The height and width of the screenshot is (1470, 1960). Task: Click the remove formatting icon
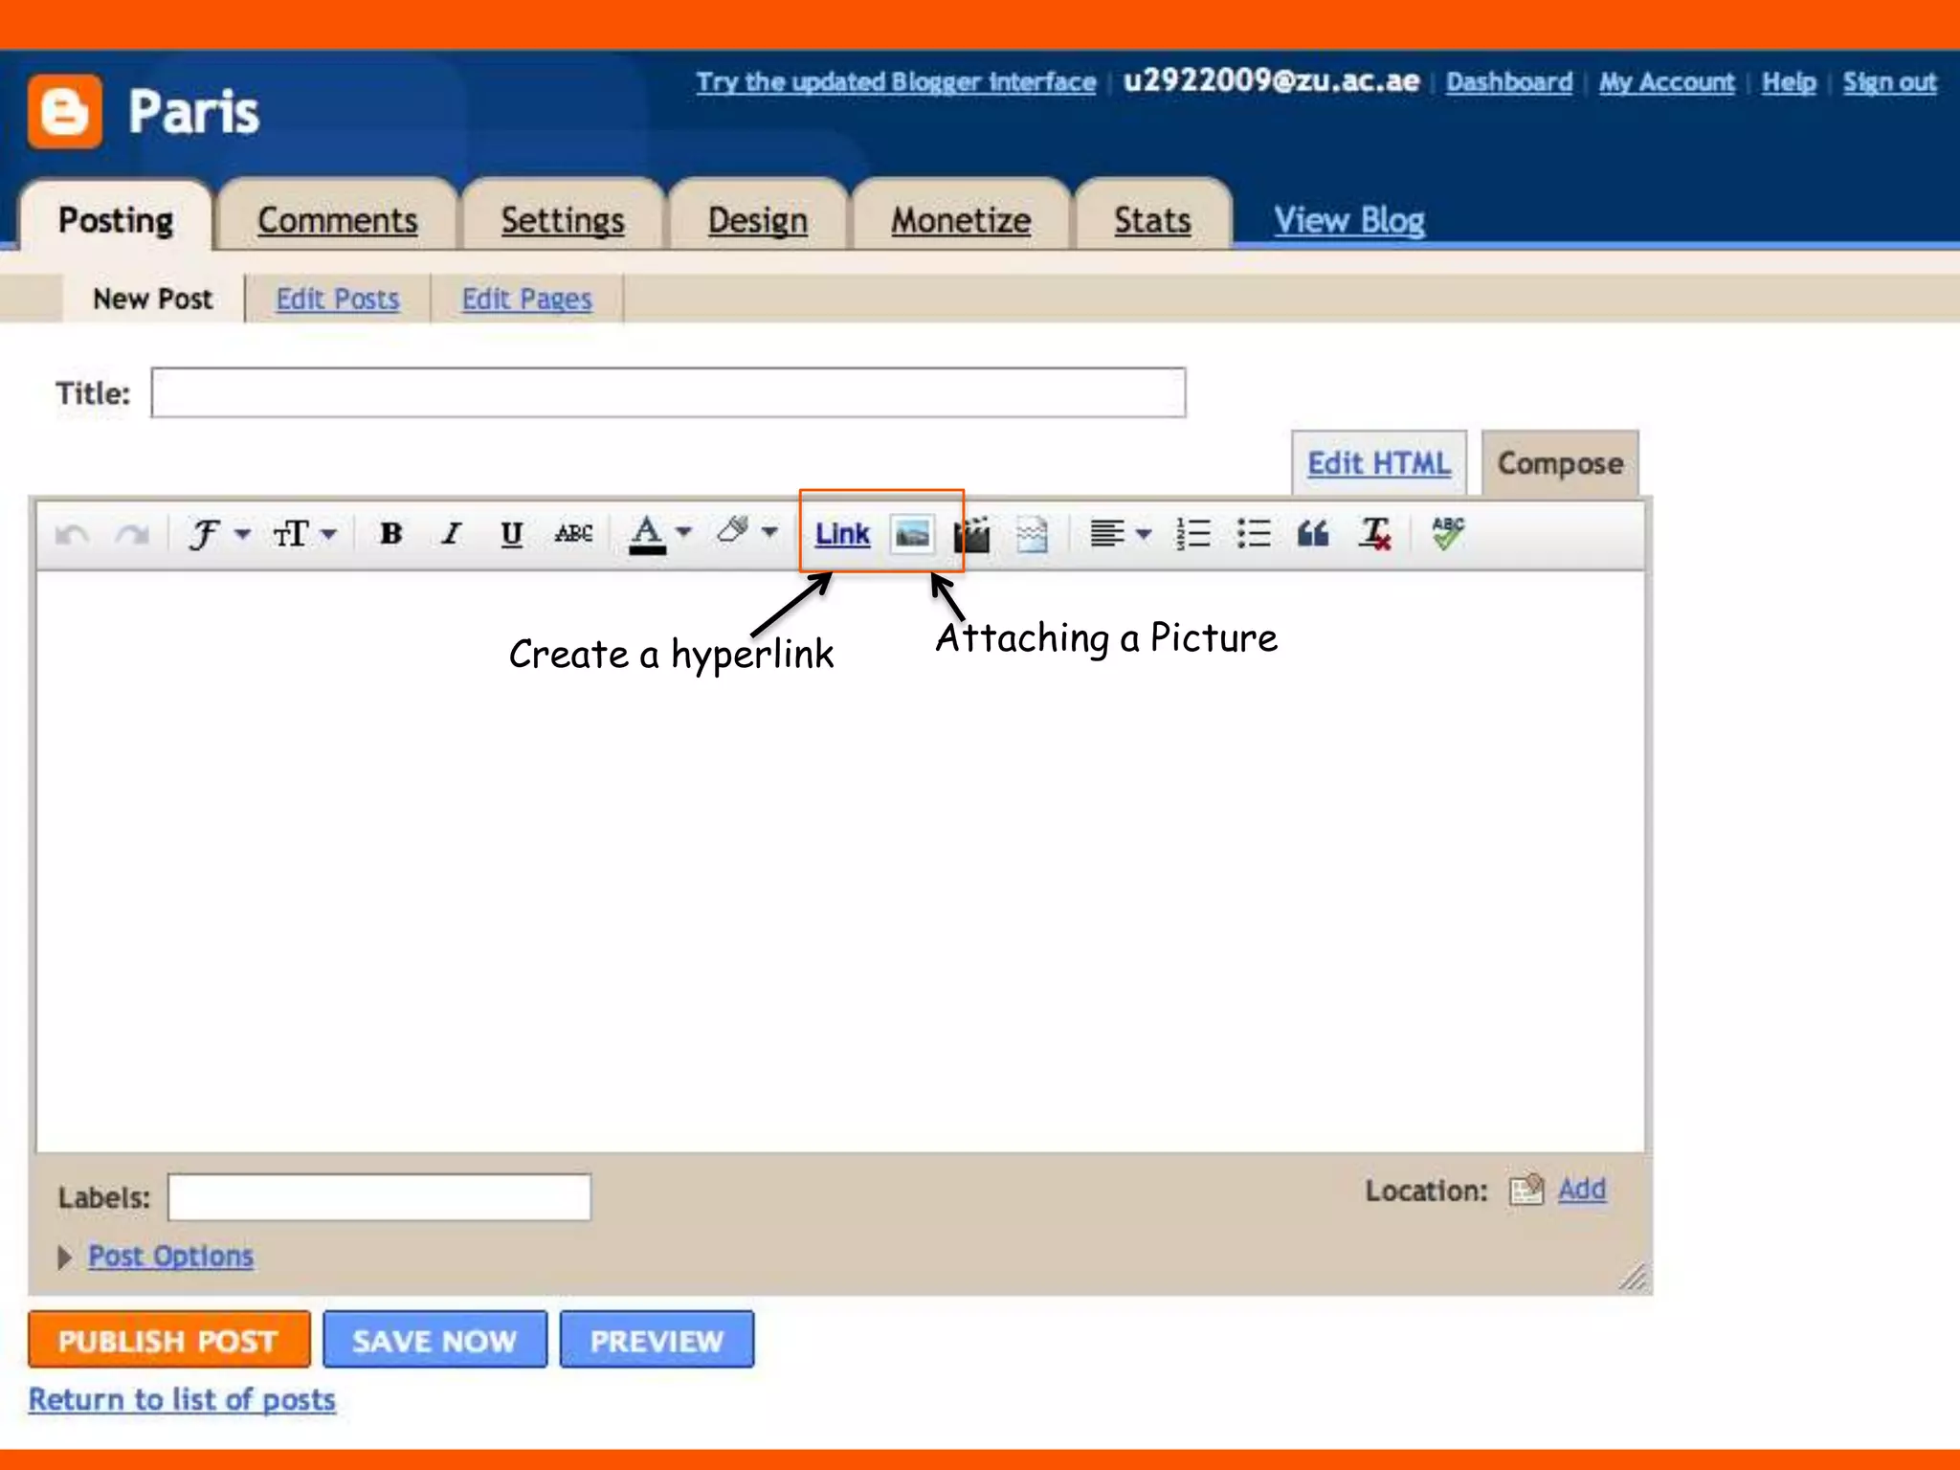point(1375,534)
